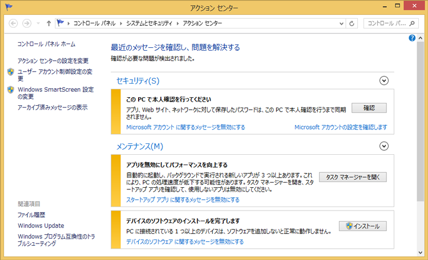The height and width of the screenshot is (260, 428).
Task: Refresh the Action Center page
Action: [x=352, y=23]
